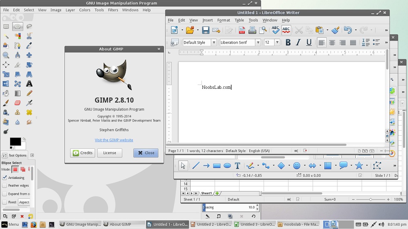Click Export as PDF icon in Writer
This screenshot has height=229, width=408.
[x=242, y=30]
